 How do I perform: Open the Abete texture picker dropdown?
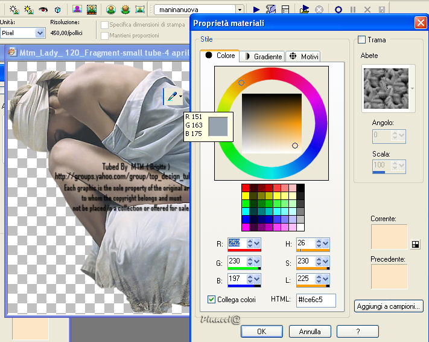[413, 88]
